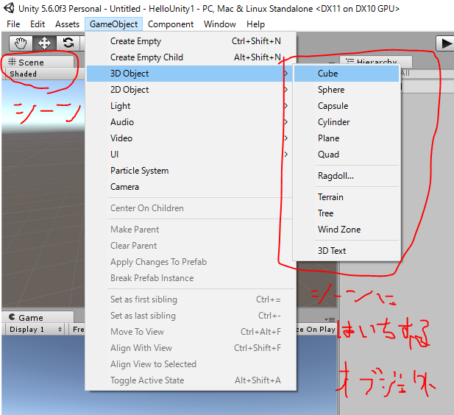The width and height of the screenshot is (454, 415).
Task: Choose Create Empty Child
Action: [191, 57]
